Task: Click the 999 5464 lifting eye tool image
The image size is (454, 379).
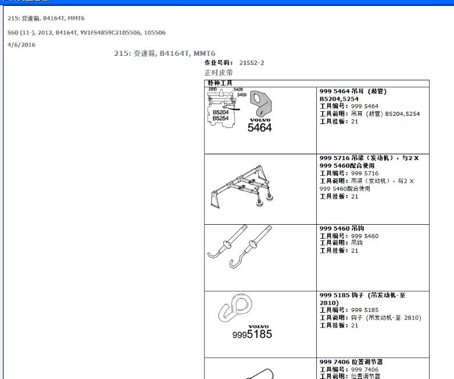Action: 240,110
